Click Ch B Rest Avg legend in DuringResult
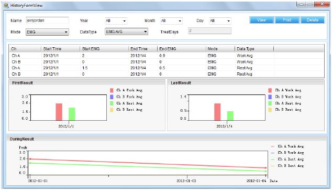This screenshot has height=190, width=332. pos(287,165)
